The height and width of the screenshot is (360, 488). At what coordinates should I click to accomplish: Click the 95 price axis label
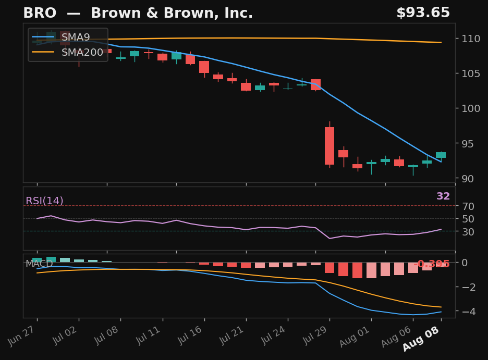tap(468, 144)
